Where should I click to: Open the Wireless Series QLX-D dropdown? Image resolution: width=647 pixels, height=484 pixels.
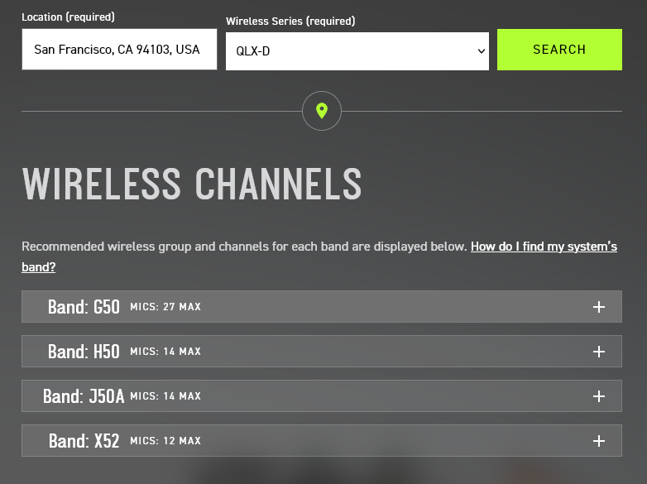point(357,50)
